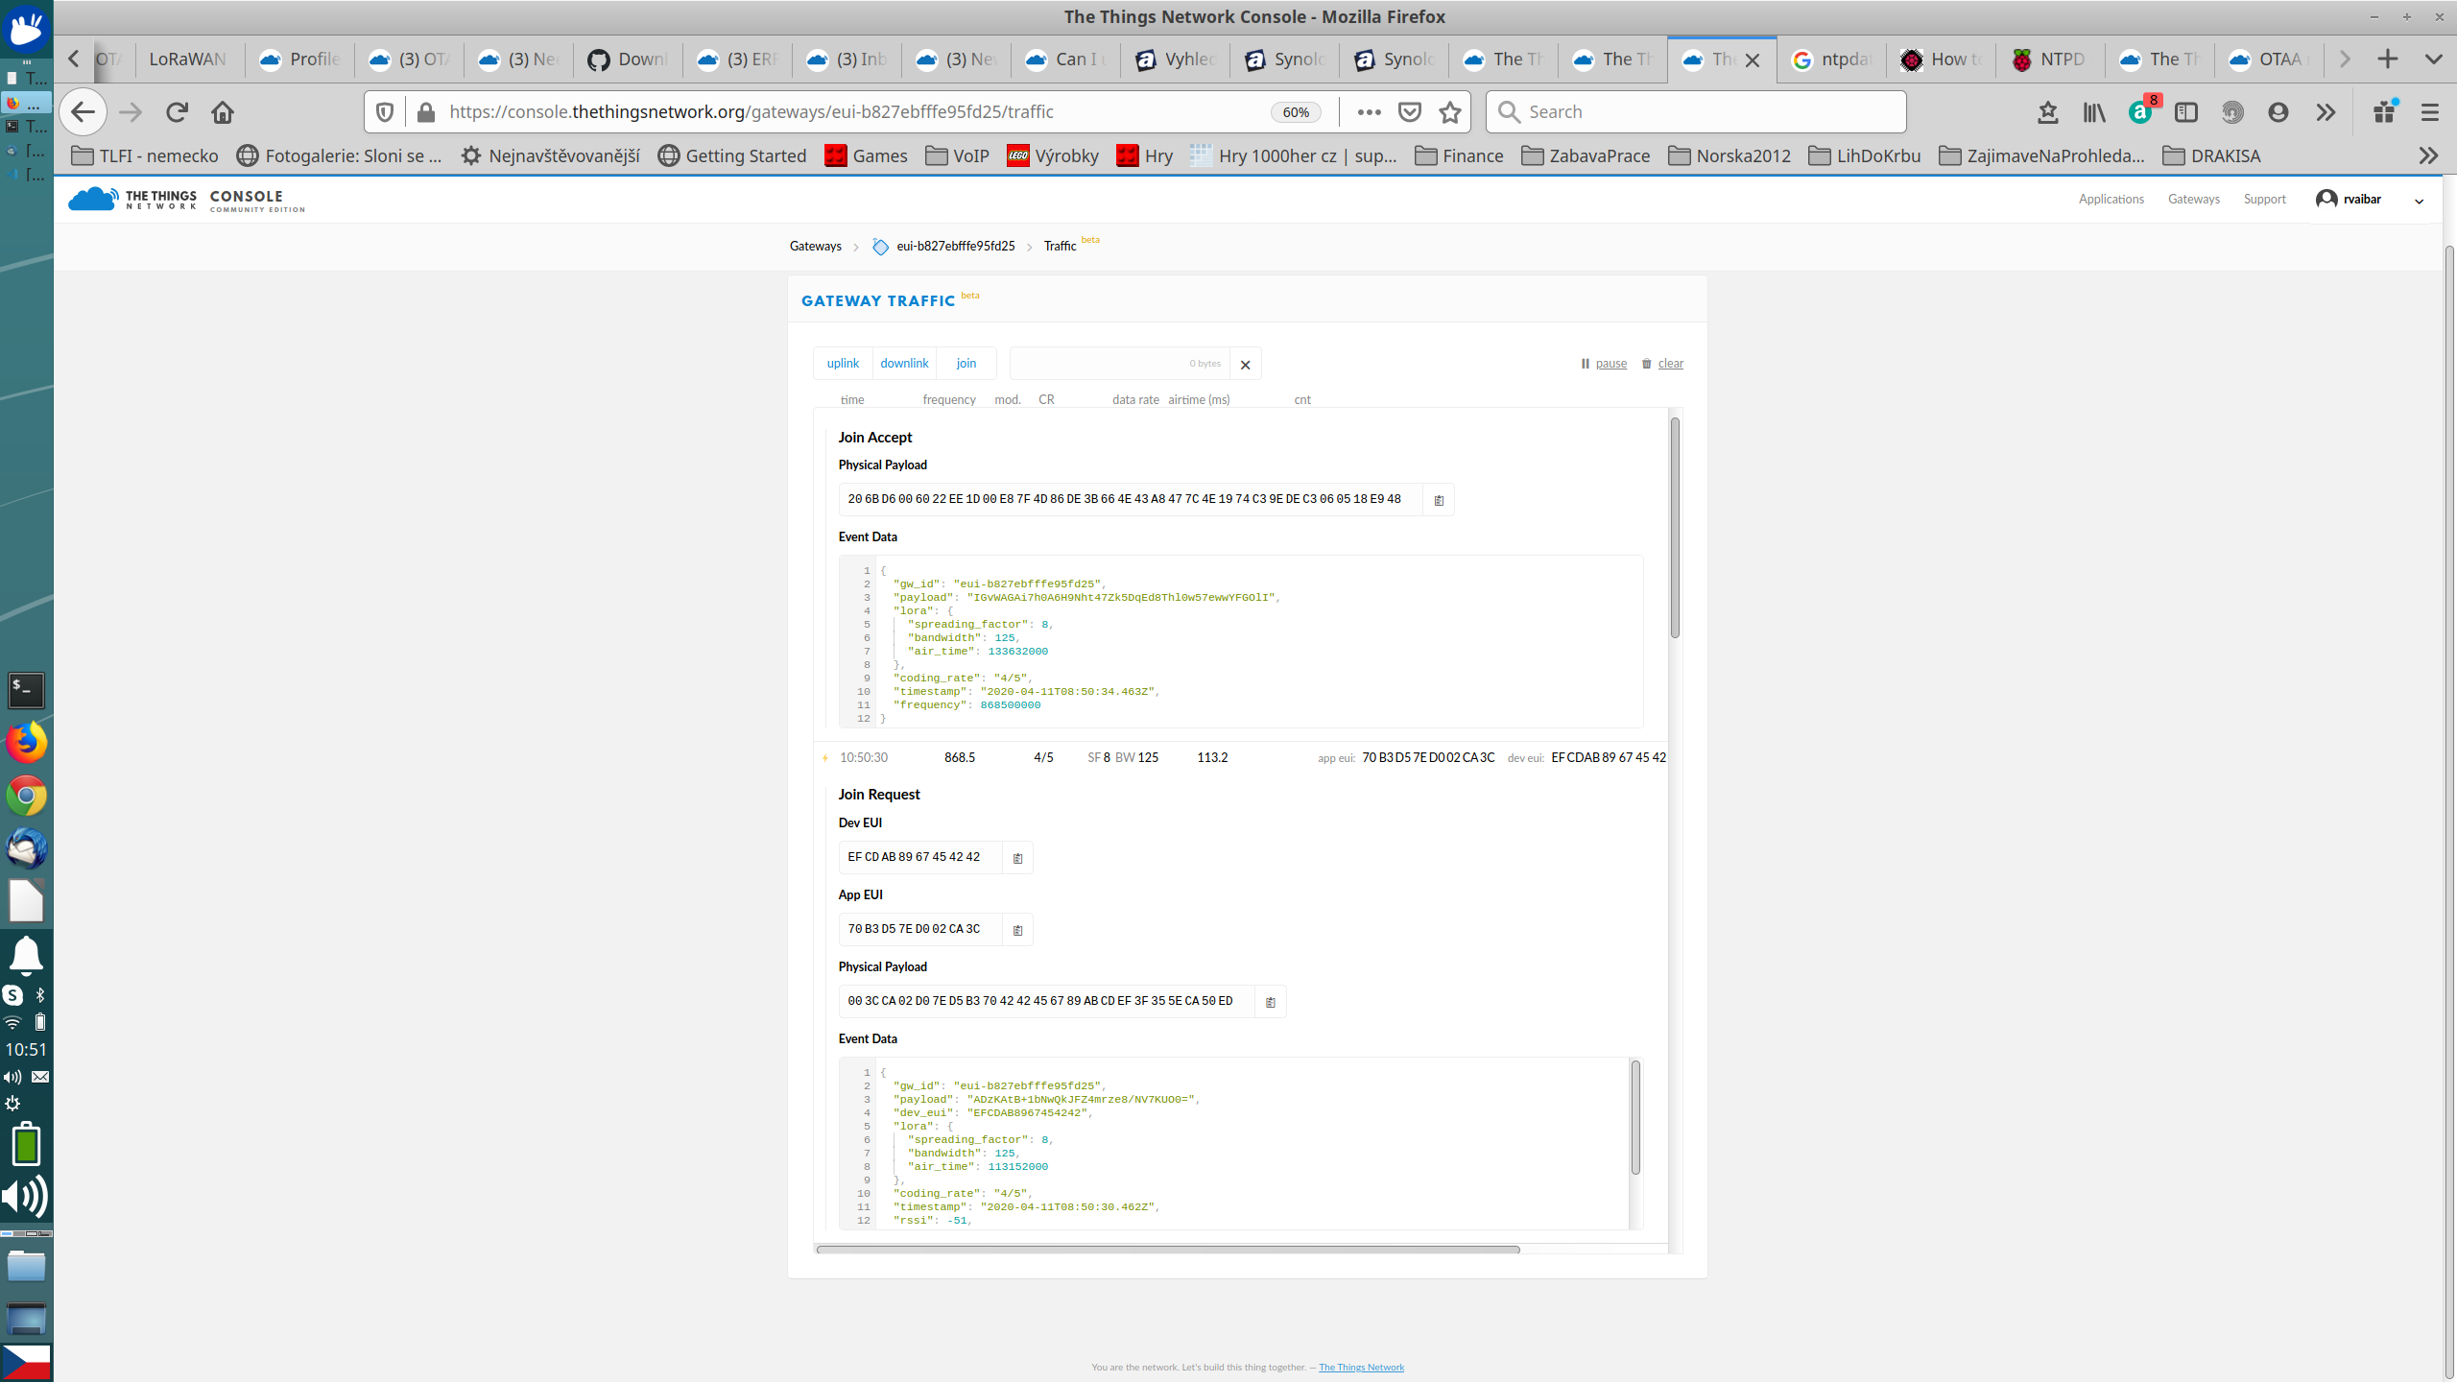
Task: Toggle the join traffic filter
Action: tap(966, 363)
